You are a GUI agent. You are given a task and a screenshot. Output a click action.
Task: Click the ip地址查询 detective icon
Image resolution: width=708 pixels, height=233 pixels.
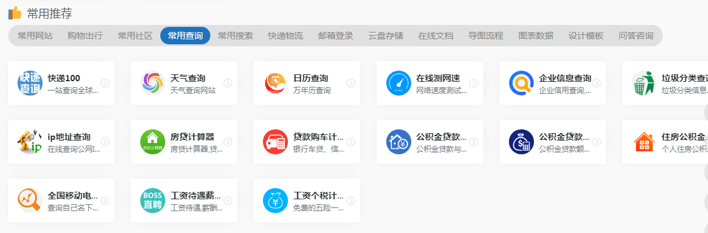(x=30, y=142)
